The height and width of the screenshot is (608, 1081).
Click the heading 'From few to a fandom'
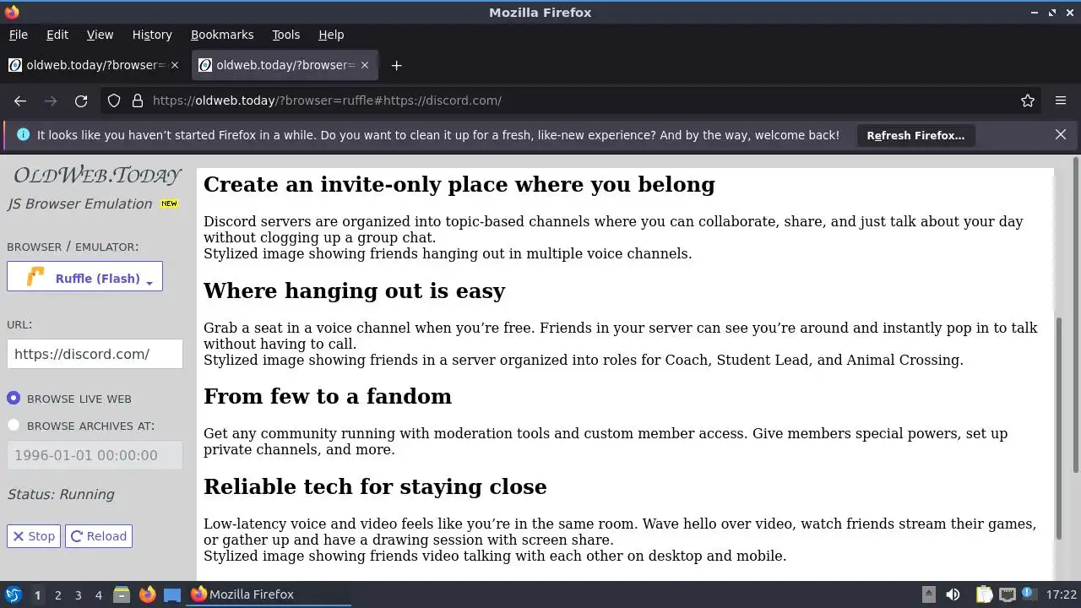[x=328, y=396]
